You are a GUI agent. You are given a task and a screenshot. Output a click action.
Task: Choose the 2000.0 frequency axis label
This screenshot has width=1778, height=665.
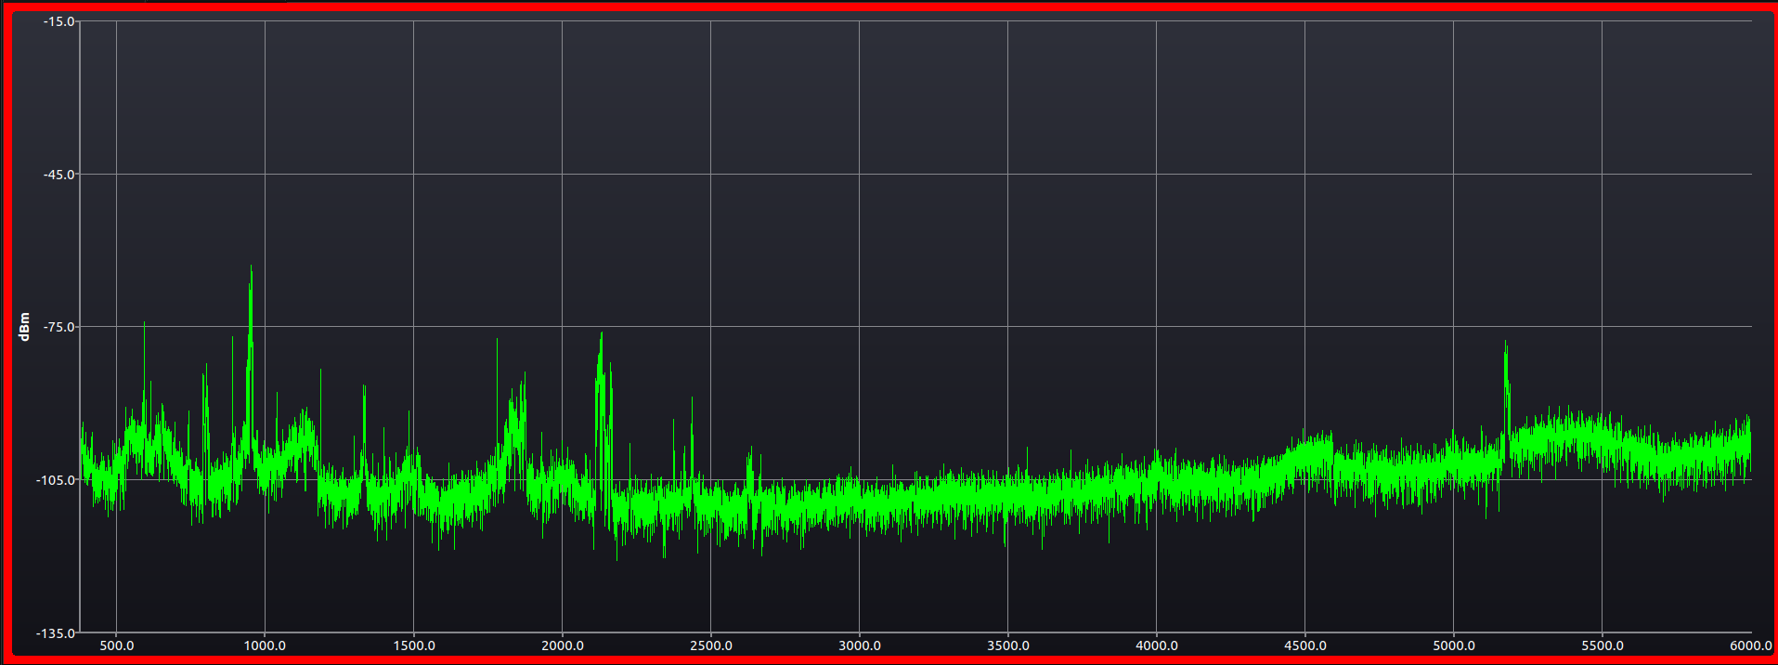562,645
